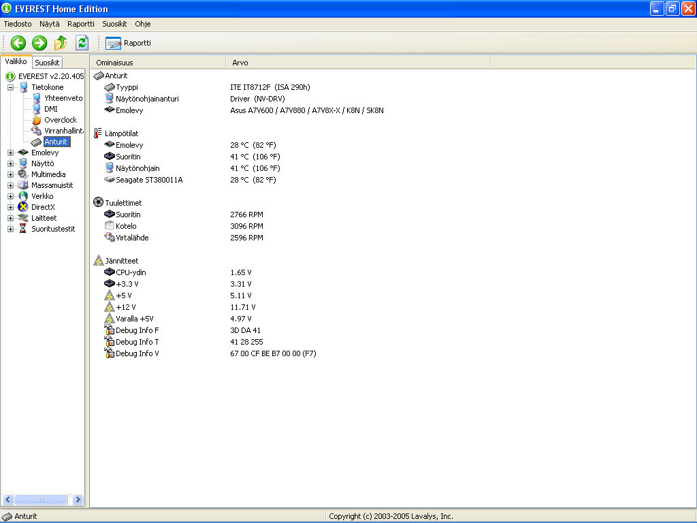
Task: Expand the Suoritustestit tree node
Action: point(10,229)
